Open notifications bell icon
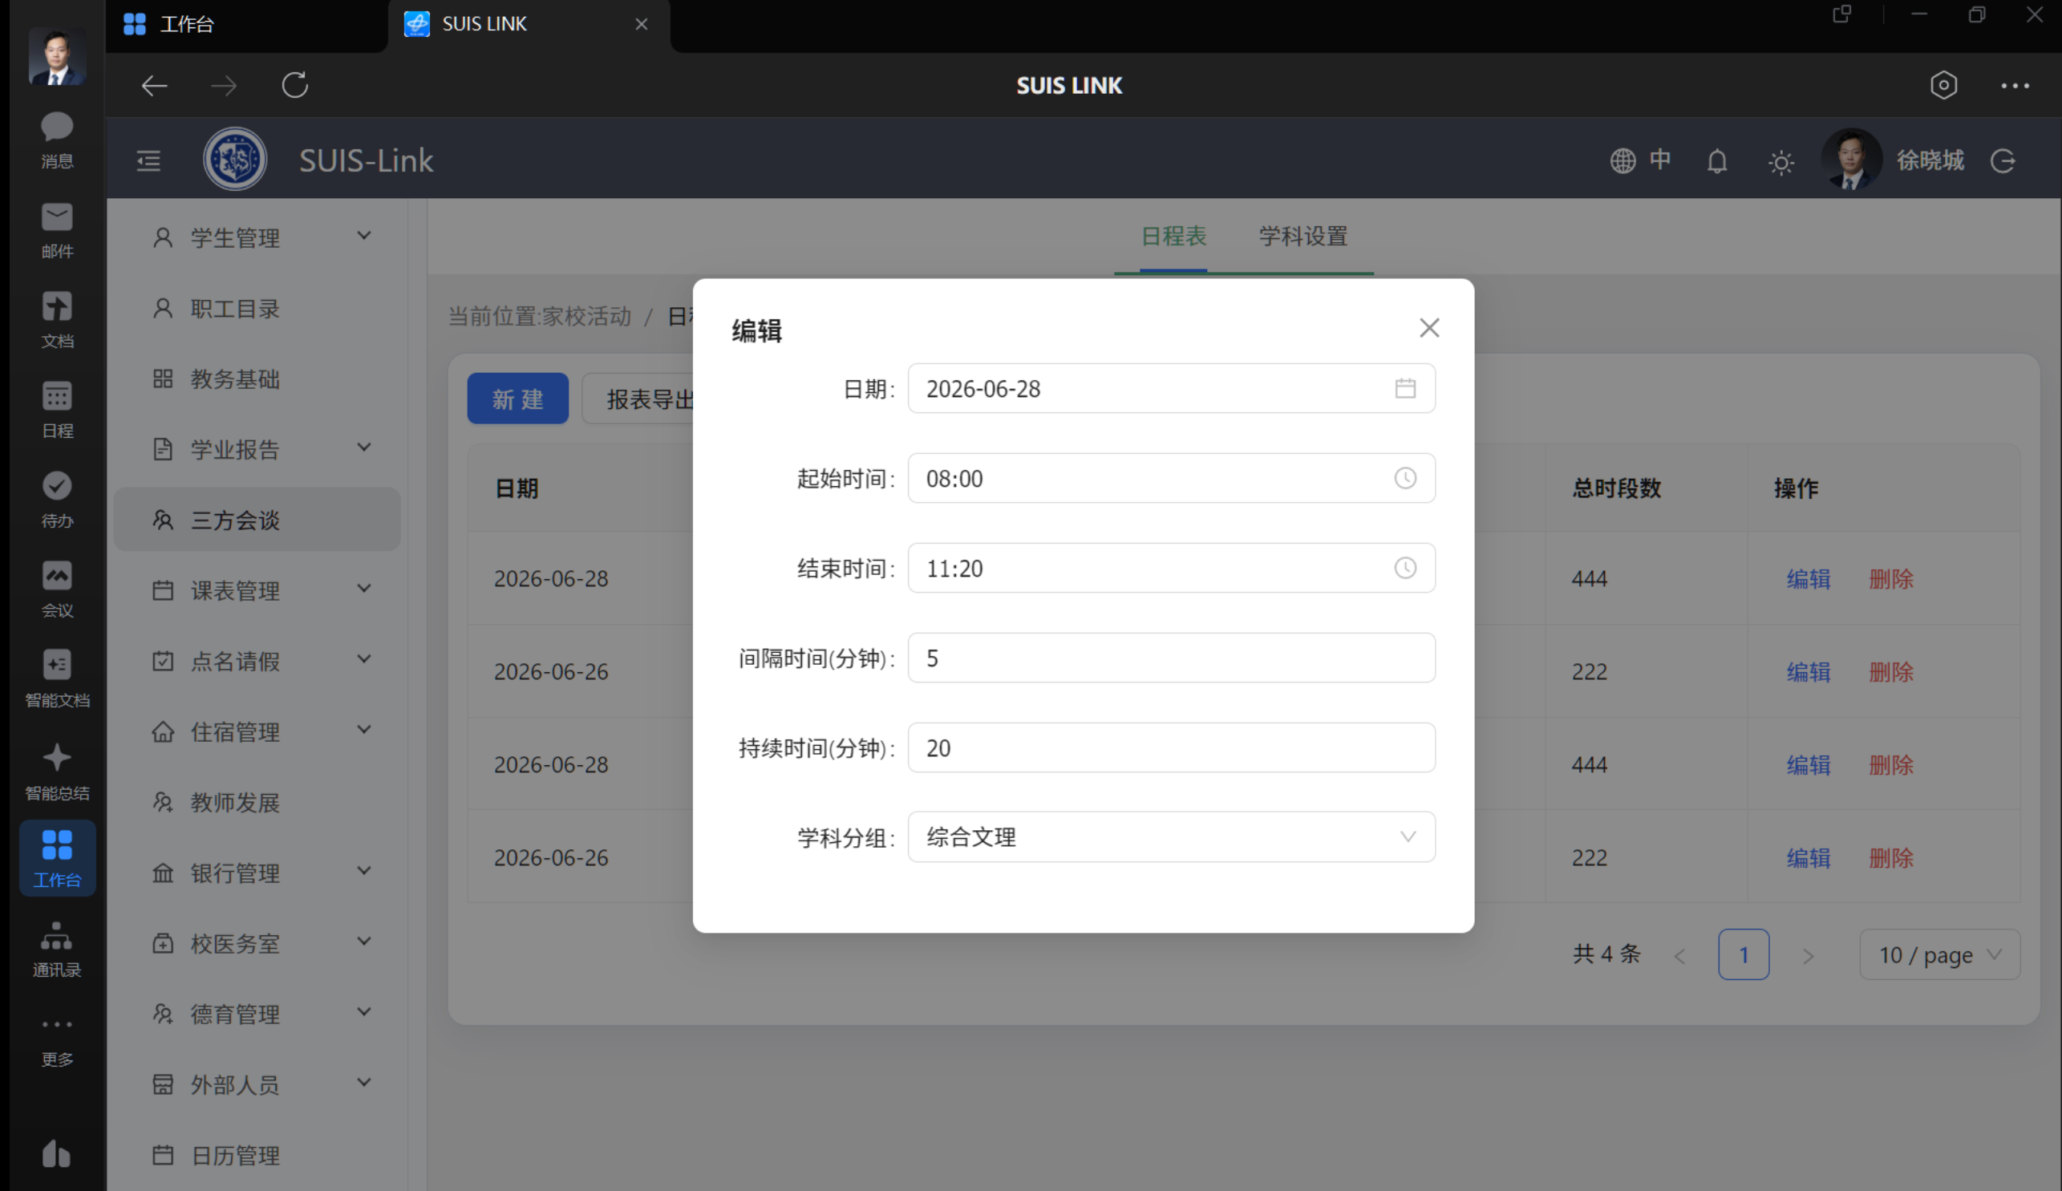The image size is (2062, 1191). pos(1717,161)
